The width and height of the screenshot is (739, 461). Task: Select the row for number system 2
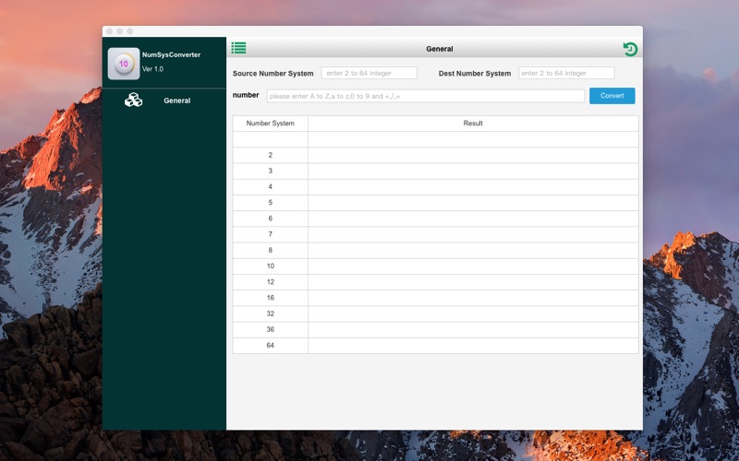(x=435, y=155)
